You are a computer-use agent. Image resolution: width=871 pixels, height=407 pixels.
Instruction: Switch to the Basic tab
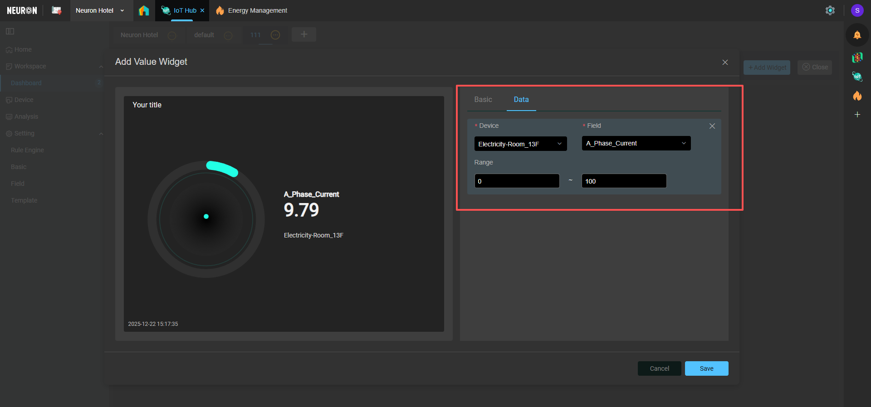[x=483, y=99]
